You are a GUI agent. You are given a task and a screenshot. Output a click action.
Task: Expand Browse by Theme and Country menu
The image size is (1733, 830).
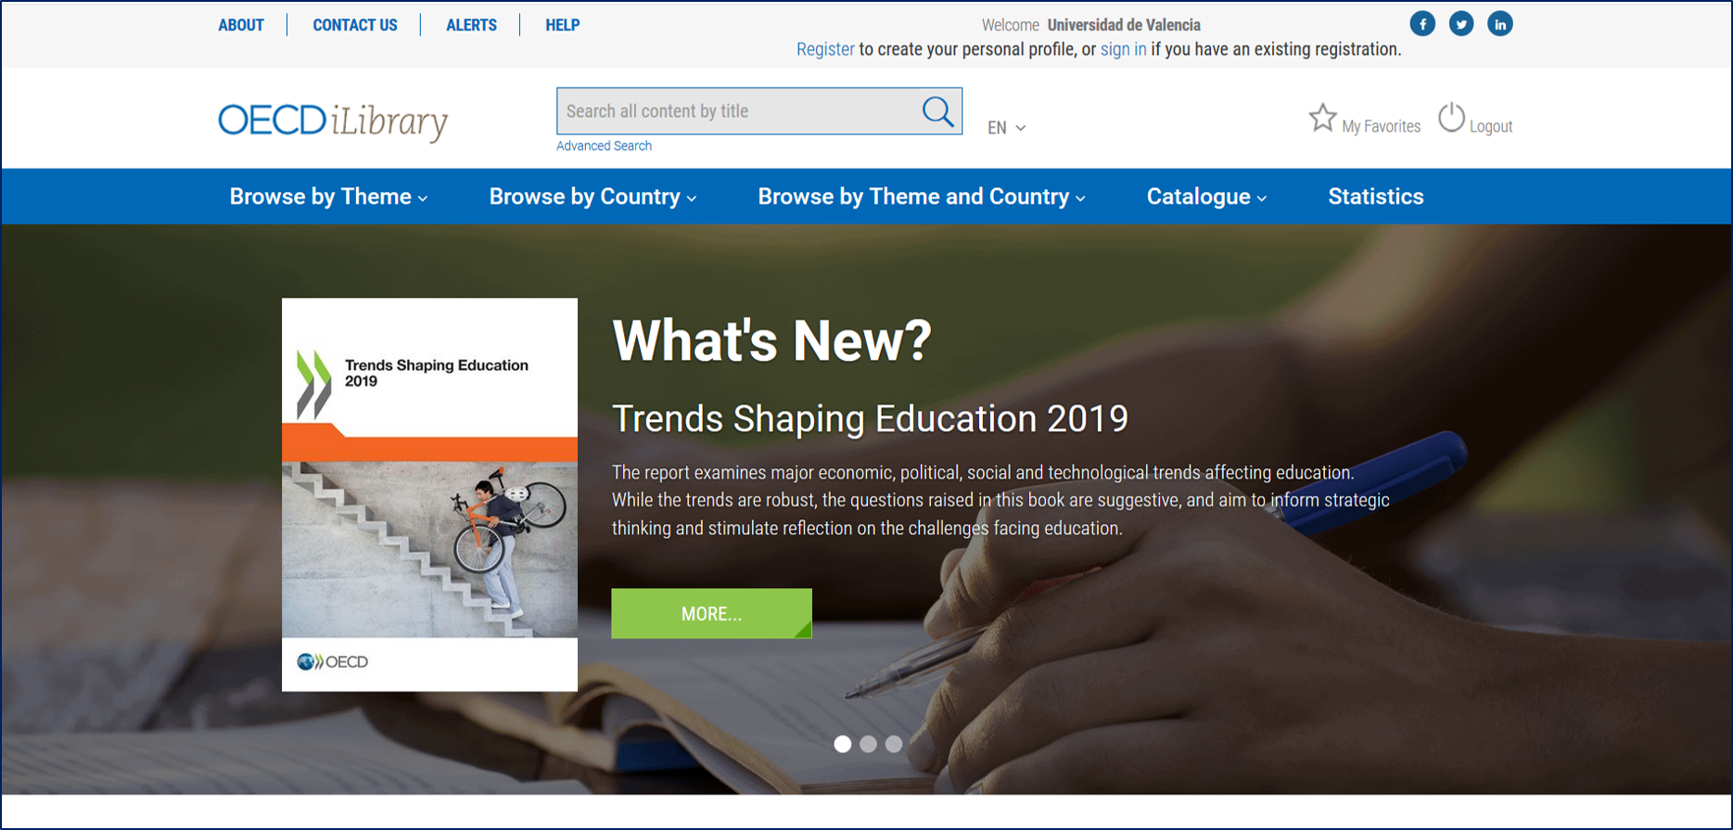922,197
